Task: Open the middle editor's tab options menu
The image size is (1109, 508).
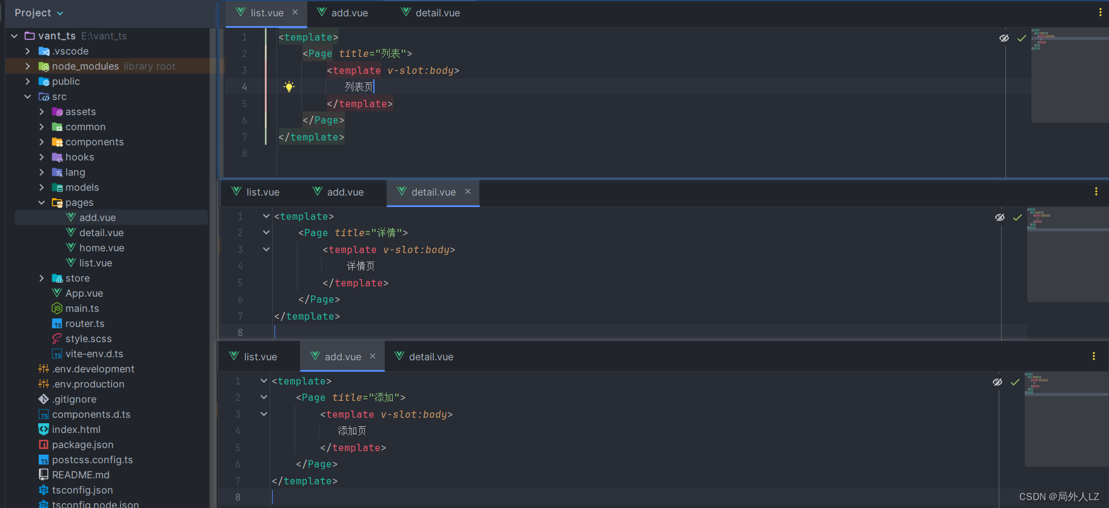Action: pyautogui.click(x=1096, y=191)
